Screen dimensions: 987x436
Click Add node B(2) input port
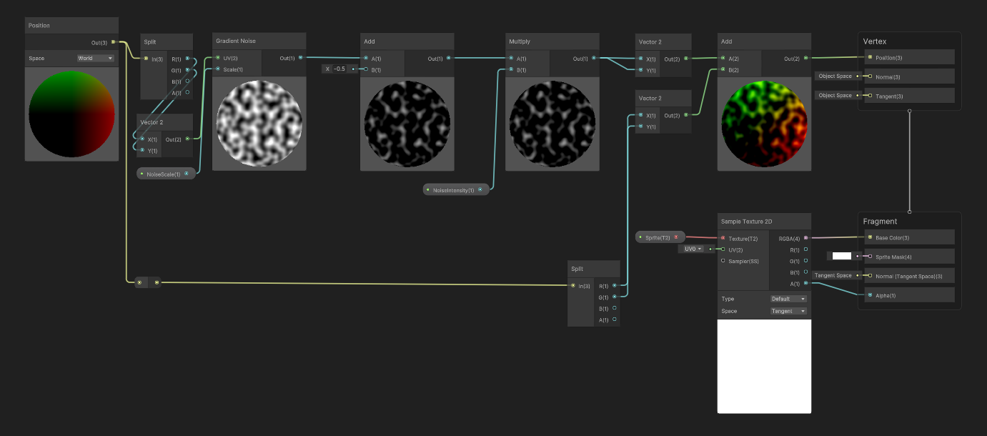(724, 70)
